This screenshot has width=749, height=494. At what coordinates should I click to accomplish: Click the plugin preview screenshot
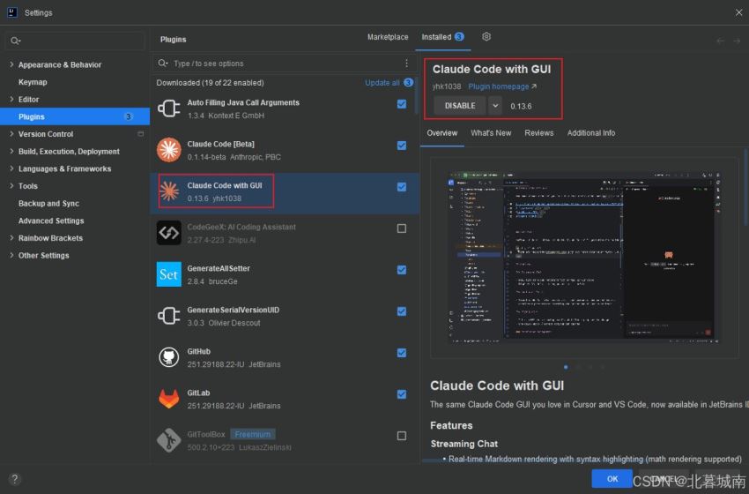tap(585, 258)
